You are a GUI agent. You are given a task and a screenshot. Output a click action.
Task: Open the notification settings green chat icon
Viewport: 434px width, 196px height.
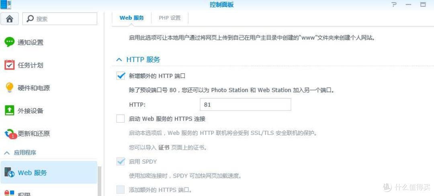pos(9,42)
